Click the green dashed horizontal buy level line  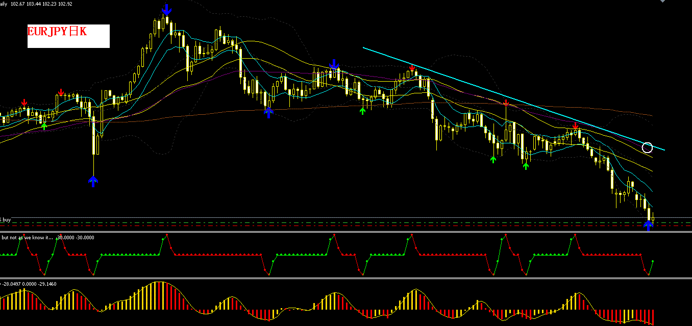pyautogui.click(x=306, y=222)
